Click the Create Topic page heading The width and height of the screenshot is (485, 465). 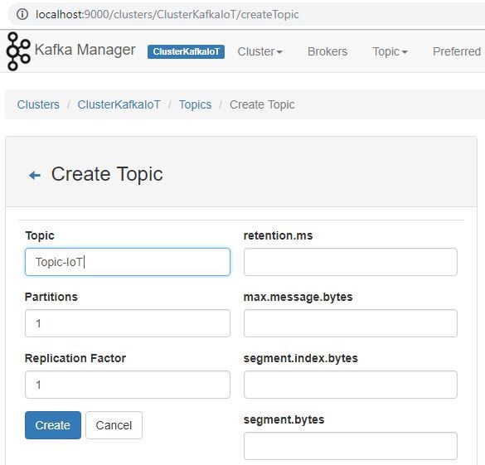(x=107, y=174)
